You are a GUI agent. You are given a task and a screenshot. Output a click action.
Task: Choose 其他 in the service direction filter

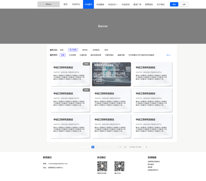click(x=106, y=50)
